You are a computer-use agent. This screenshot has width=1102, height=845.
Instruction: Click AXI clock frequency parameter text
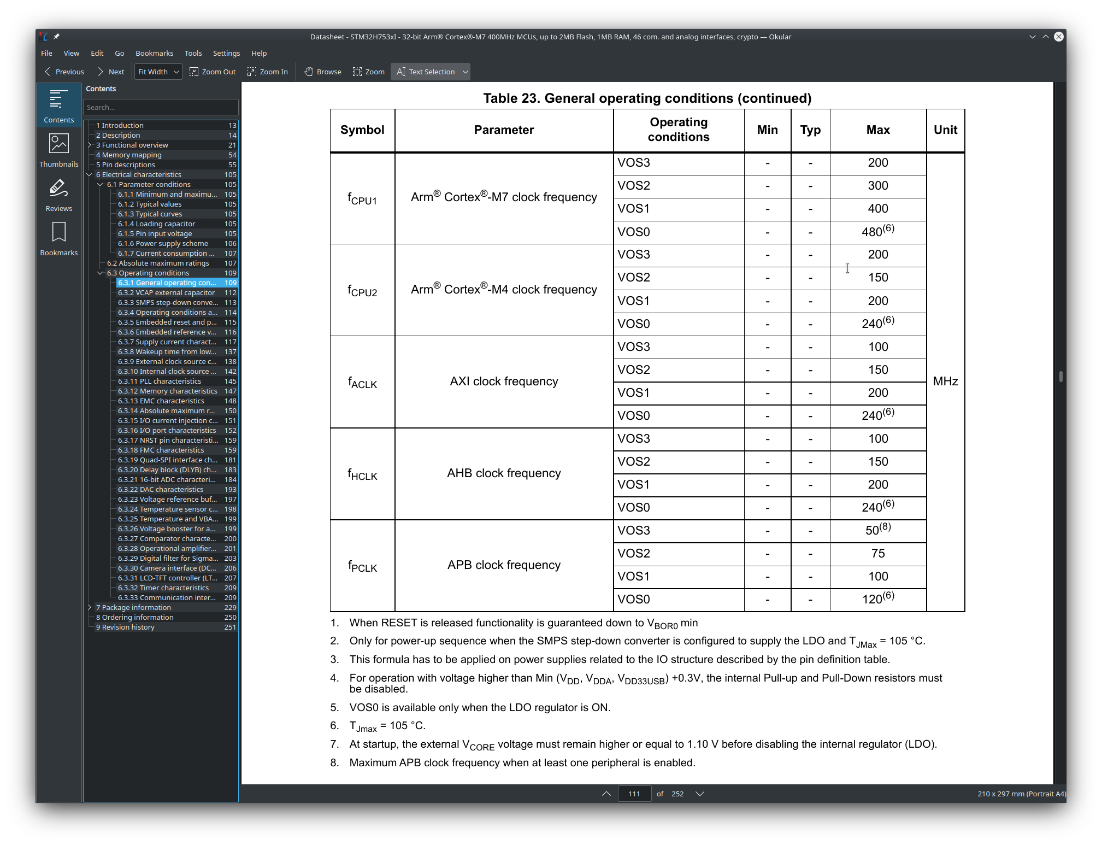pos(504,381)
